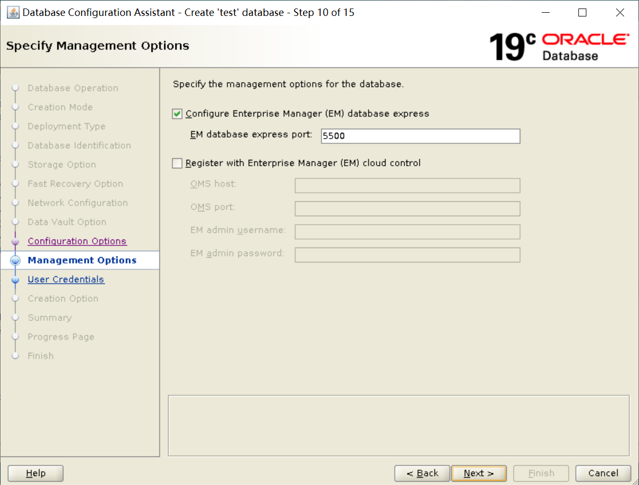Click the Management Options step bullet icon
The height and width of the screenshot is (485, 639).
click(x=15, y=260)
